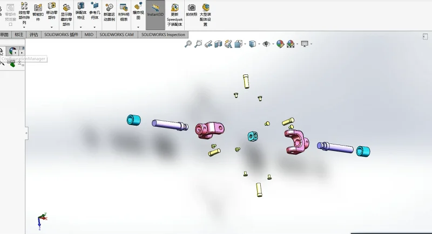Open Assembly Features (装配体特征) tool
Image resolution: width=432 pixels, height=234 pixels.
click(x=80, y=11)
